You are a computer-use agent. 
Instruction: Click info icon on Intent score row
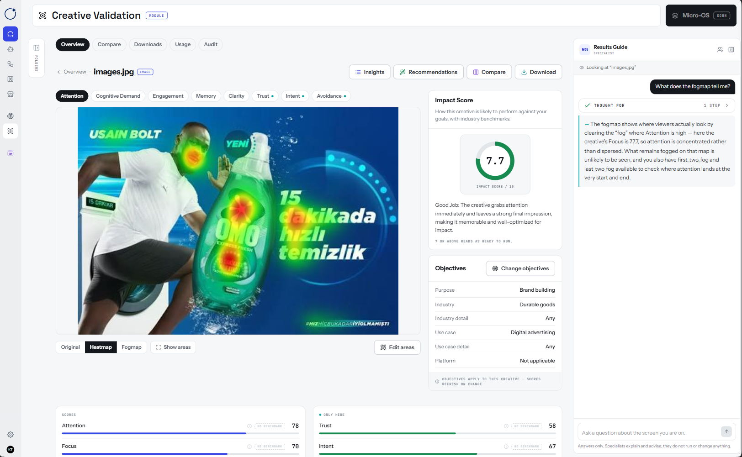pos(506,446)
